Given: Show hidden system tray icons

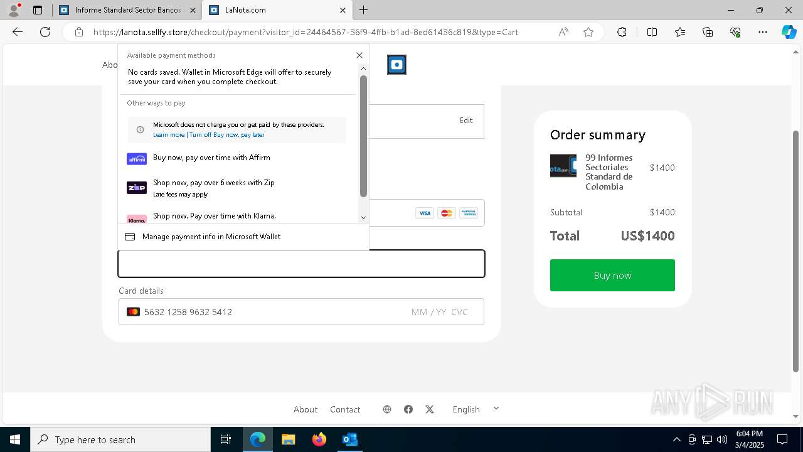Looking at the screenshot, I should [x=676, y=439].
